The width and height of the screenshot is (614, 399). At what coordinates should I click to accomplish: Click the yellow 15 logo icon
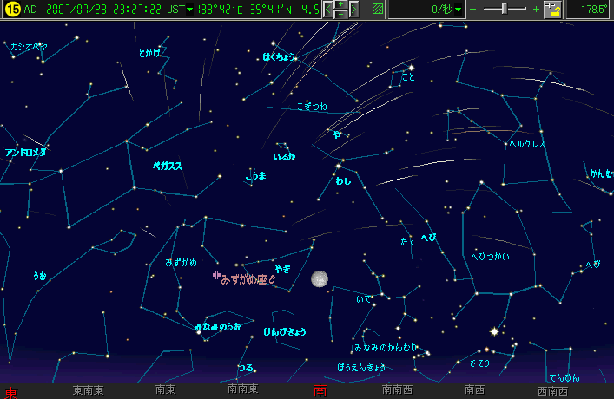[x=12, y=10]
